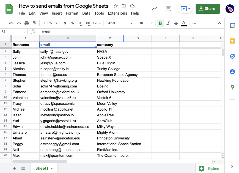The width and height of the screenshot is (239, 173).
Task: Open the zoom level dropdown
Action: coord(50,23)
